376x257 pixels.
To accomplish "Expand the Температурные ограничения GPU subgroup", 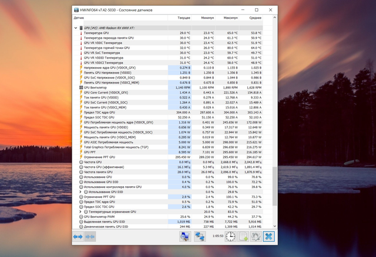I will 80,211.
